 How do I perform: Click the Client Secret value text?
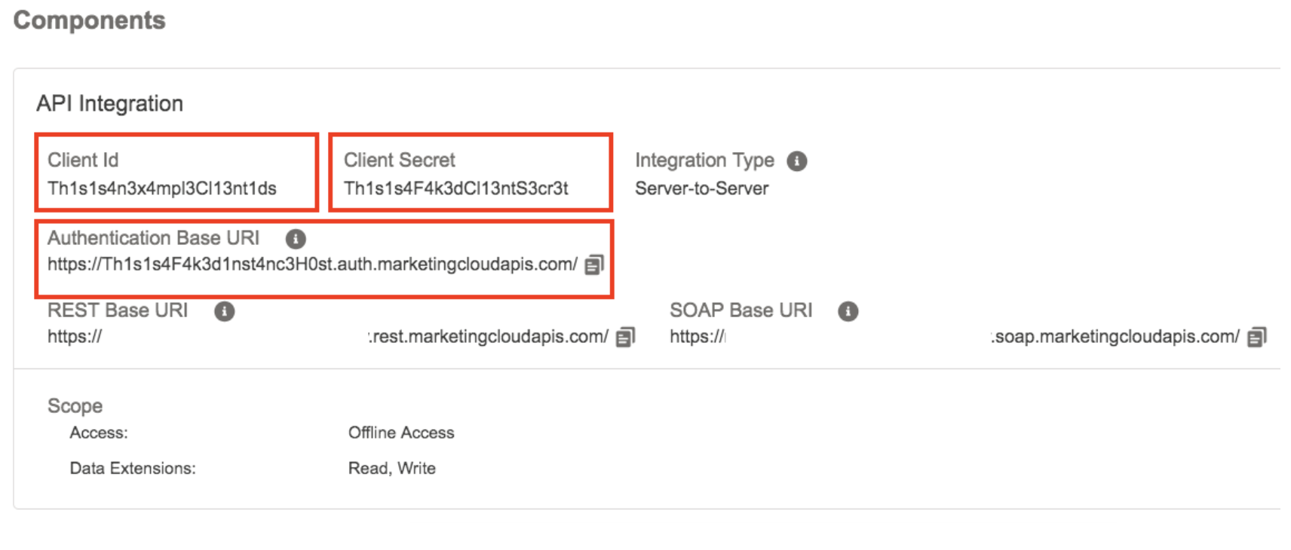[x=455, y=188]
